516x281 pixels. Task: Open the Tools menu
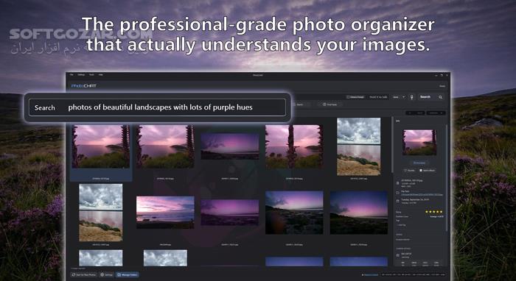(x=91, y=75)
